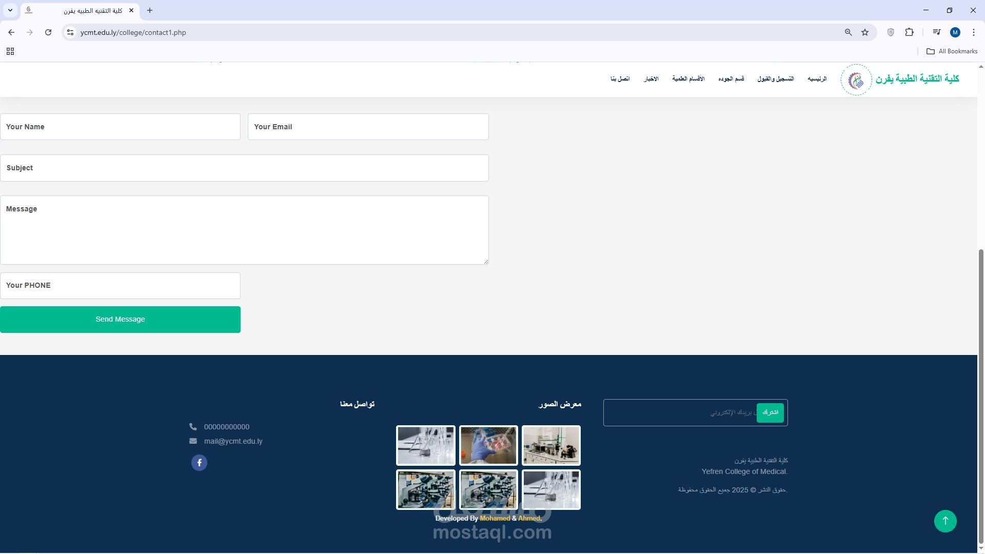Click the browser reload icon
This screenshot has width=985, height=554.
point(48,32)
